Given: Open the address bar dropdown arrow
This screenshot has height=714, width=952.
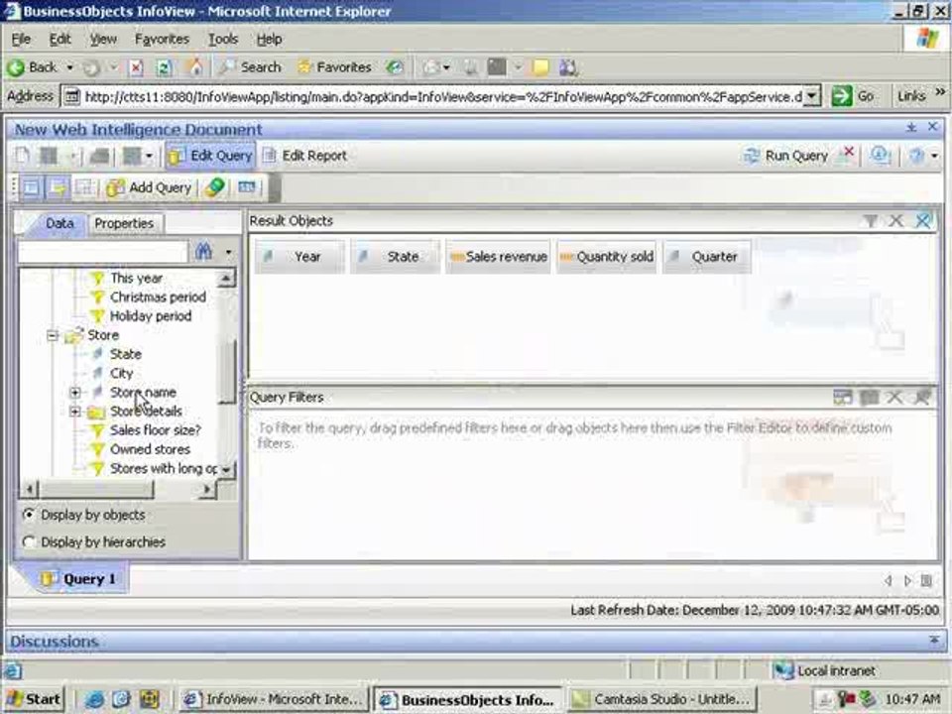Looking at the screenshot, I should pyautogui.click(x=812, y=96).
